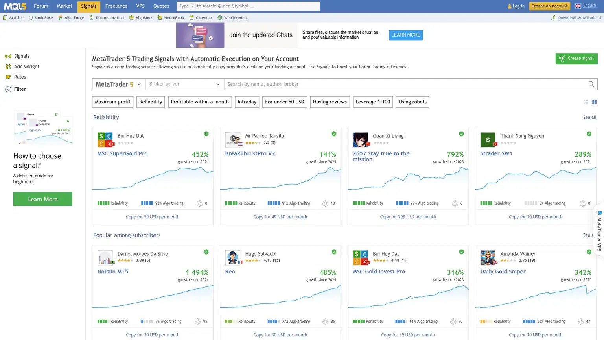The image size is (604, 340).
Task: Click the search magnifier icon
Action: (x=591, y=84)
